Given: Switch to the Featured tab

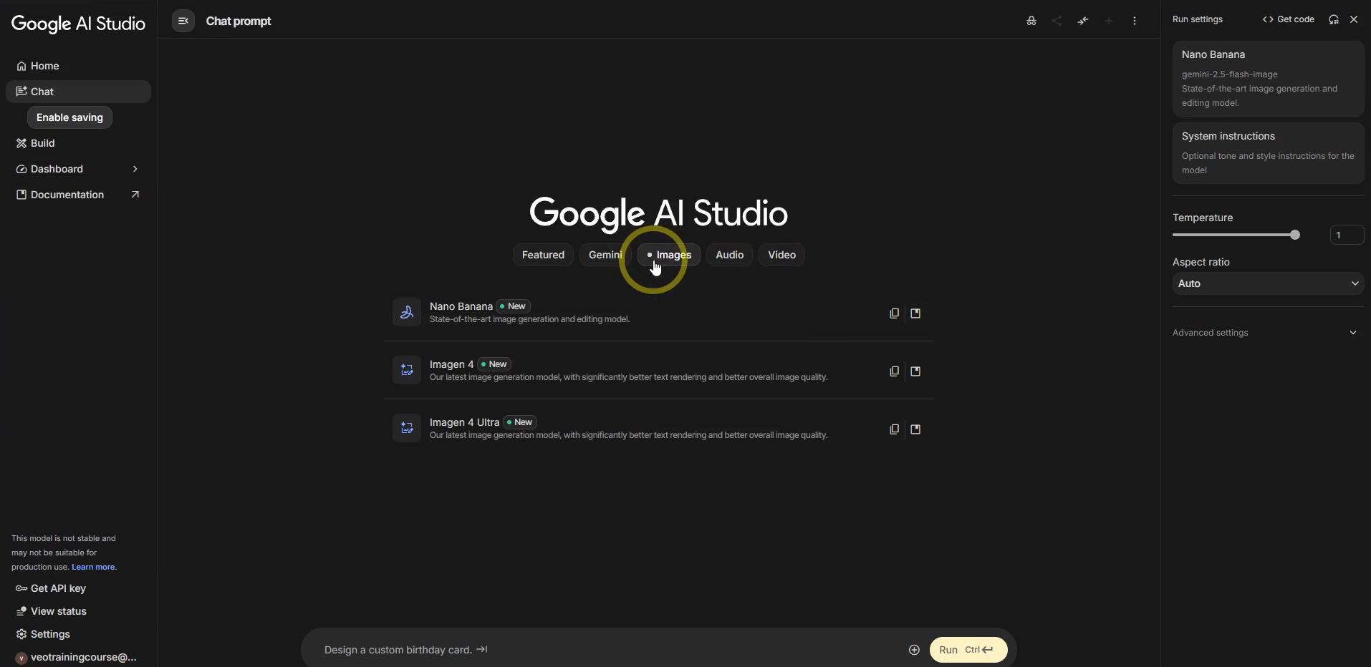Looking at the screenshot, I should 543,255.
